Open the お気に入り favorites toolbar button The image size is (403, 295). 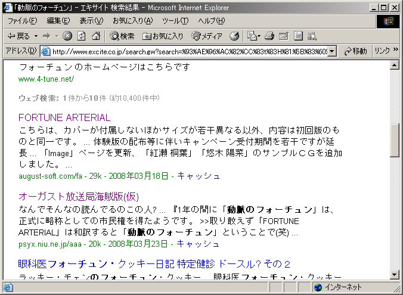(x=163, y=36)
